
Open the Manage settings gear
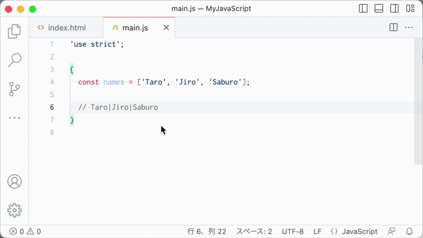click(15, 210)
